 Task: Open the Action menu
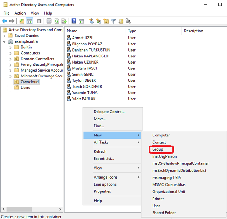coord(20,13)
